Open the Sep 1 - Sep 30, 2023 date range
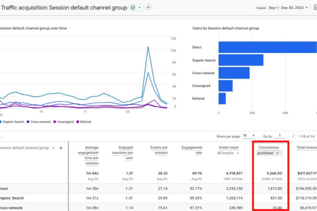The width and height of the screenshot is (317, 211). (x=288, y=8)
